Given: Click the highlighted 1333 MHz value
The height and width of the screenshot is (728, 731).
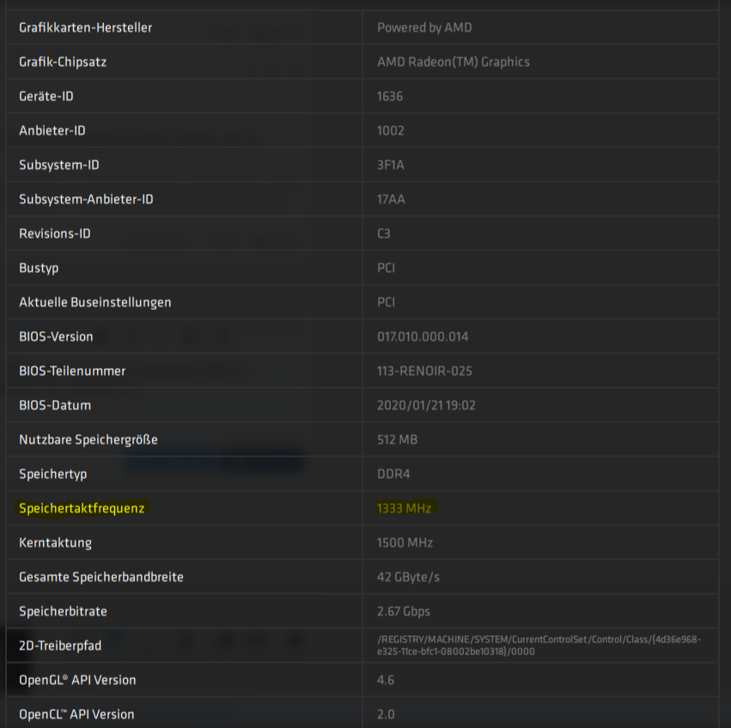Looking at the screenshot, I should pyautogui.click(x=404, y=508).
